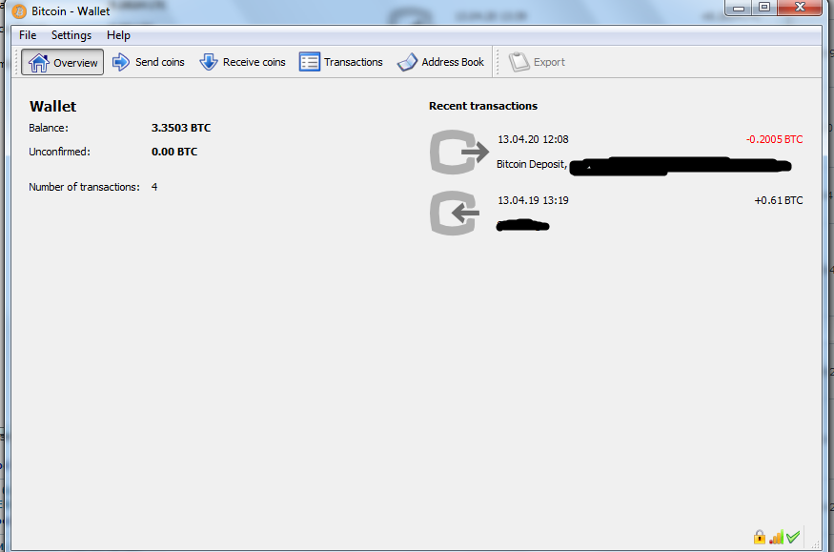Screen dimensions: 834x552
Task: Select the -0.2005 BTC transaction amount
Action: coord(774,139)
